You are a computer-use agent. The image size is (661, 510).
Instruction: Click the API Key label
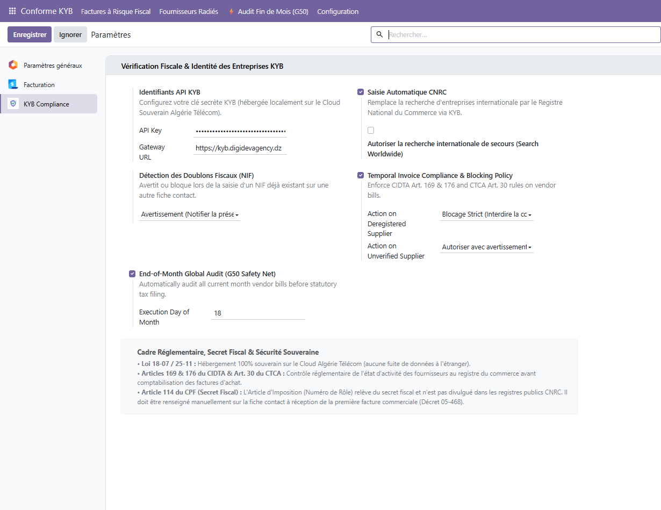click(150, 131)
